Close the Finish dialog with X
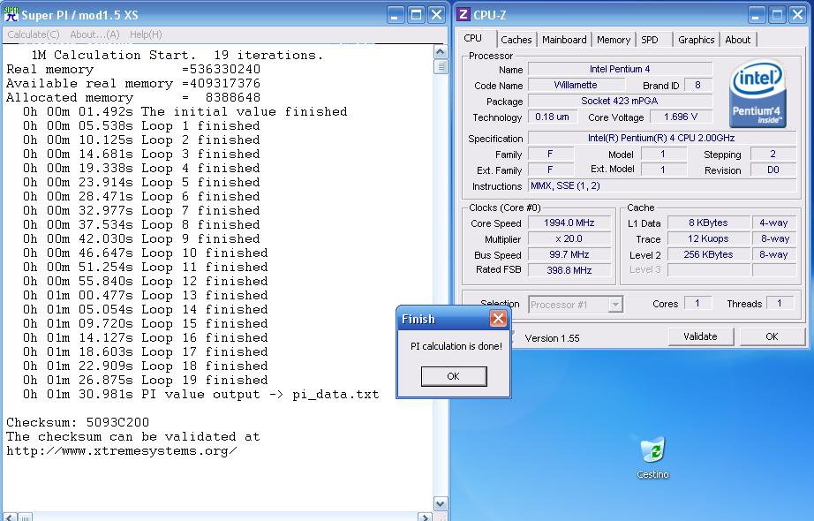 (x=498, y=319)
